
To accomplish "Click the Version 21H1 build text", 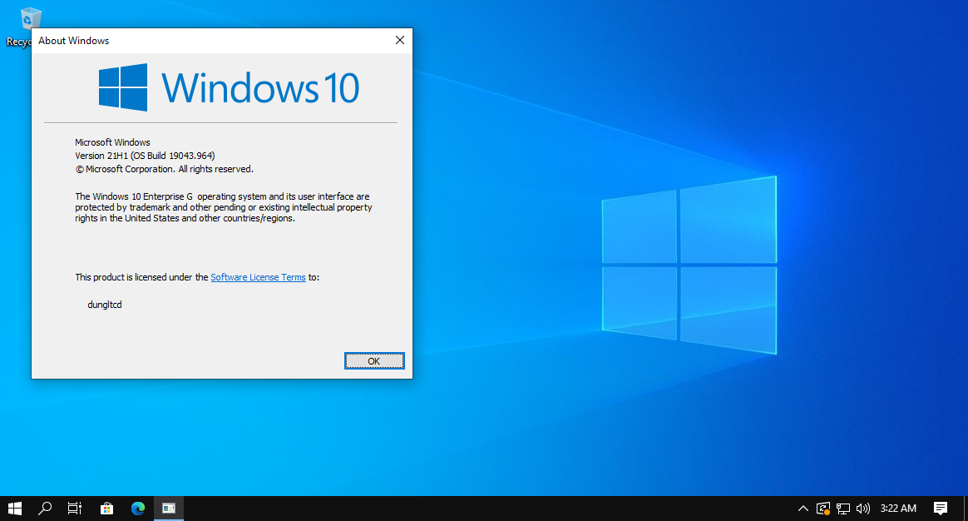I will [145, 156].
